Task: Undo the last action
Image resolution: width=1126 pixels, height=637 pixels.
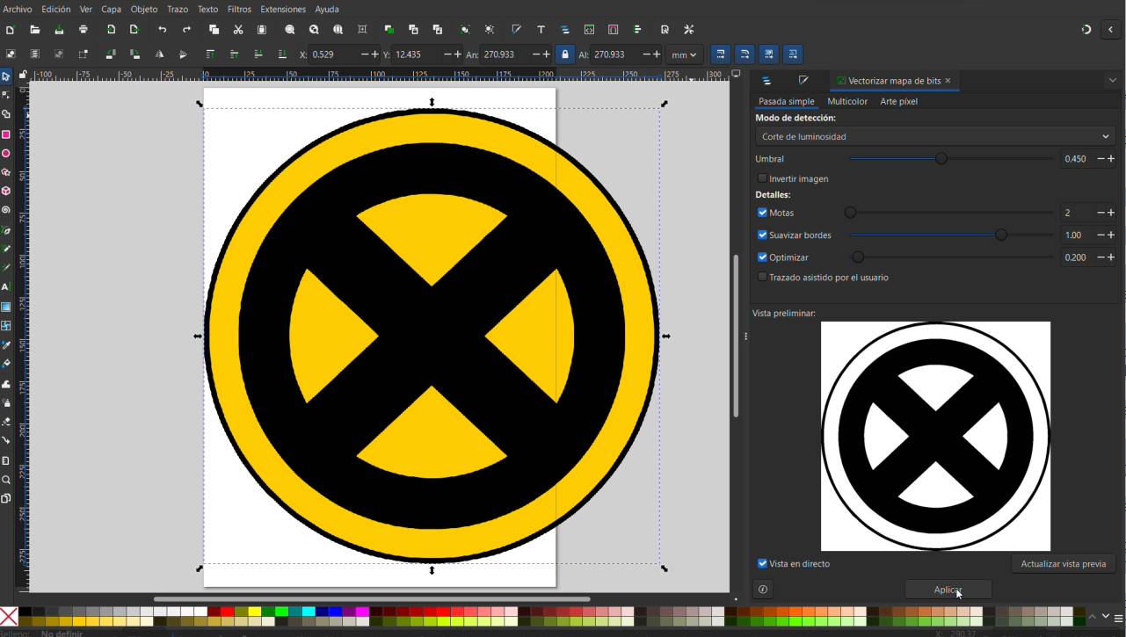Action: tap(162, 30)
